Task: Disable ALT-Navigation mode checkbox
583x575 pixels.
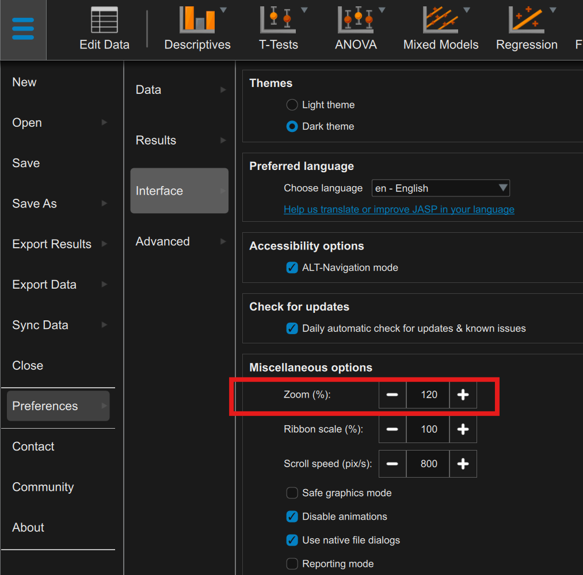Action: point(292,268)
